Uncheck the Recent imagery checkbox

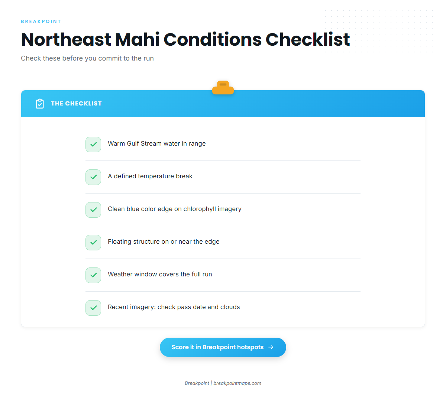(93, 308)
